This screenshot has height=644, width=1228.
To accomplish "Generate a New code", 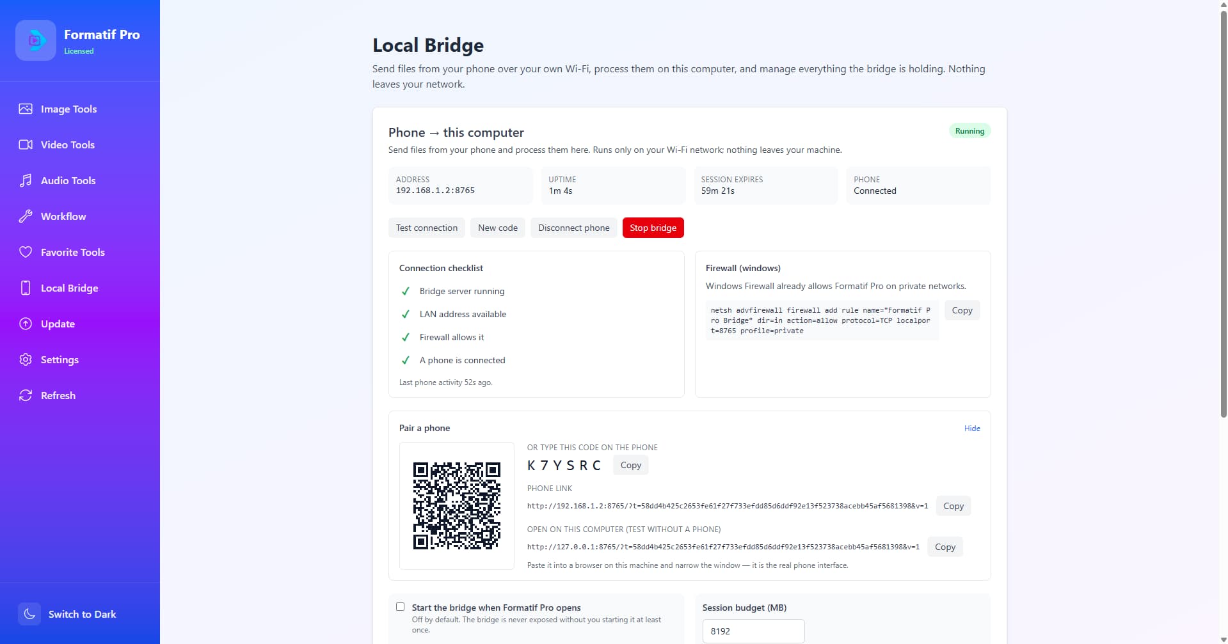I will tap(498, 228).
